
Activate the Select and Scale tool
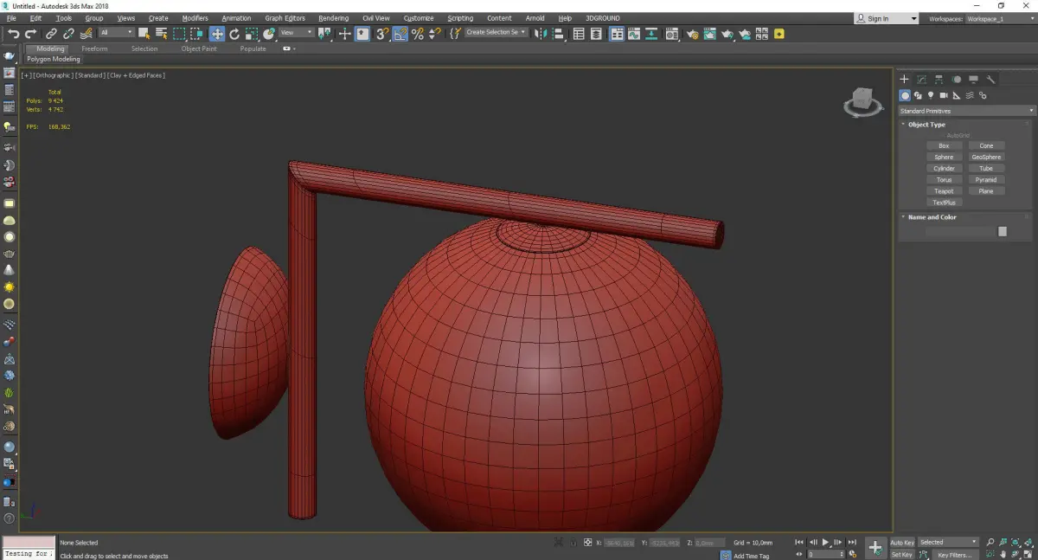(251, 34)
